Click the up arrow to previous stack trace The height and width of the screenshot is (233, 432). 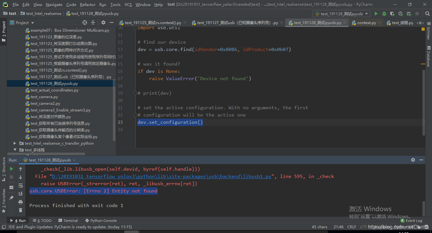coord(21,169)
